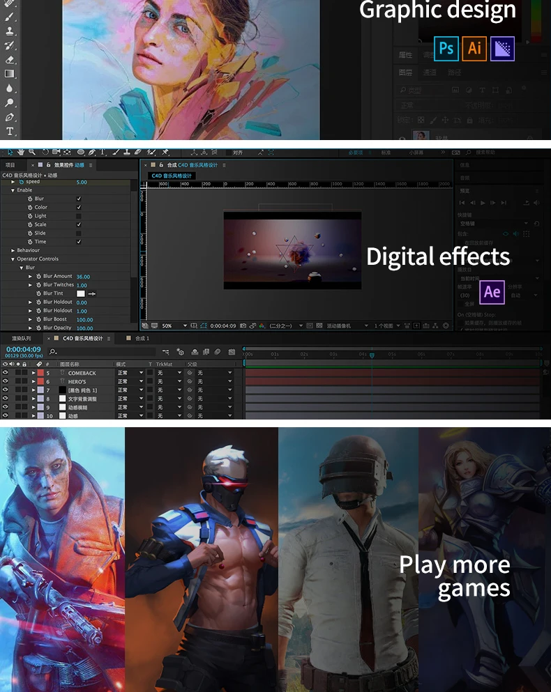
Task: Select the Type tool in Photoshop toolbar
Action: click(x=10, y=132)
